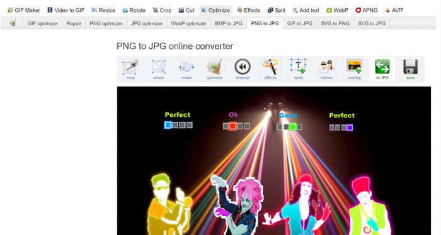Select the PNG to JPG tab
The height and width of the screenshot is (235, 441).
[x=265, y=23]
